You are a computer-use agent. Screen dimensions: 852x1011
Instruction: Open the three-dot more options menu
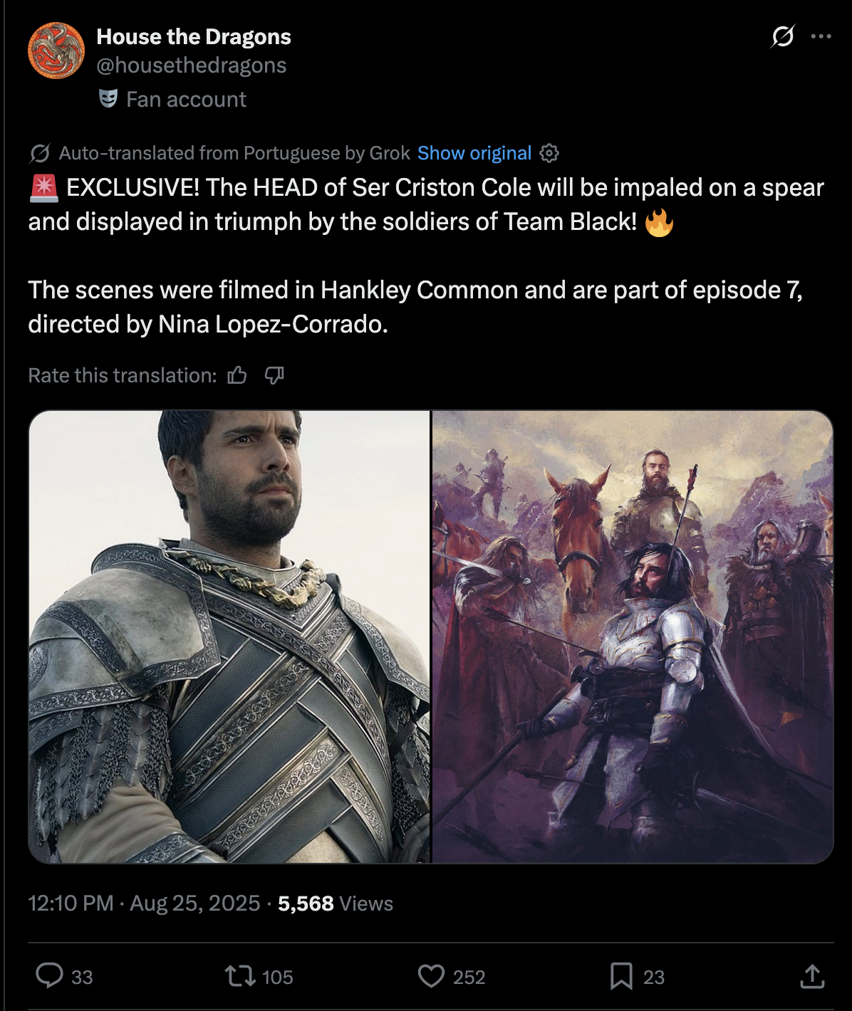point(821,36)
